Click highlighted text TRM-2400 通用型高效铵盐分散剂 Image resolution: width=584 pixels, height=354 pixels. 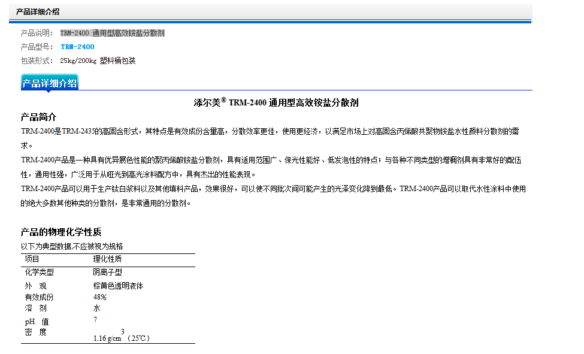pyautogui.click(x=112, y=33)
